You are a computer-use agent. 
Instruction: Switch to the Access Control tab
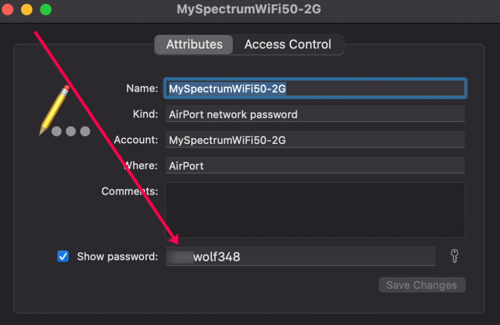(288, 44)
